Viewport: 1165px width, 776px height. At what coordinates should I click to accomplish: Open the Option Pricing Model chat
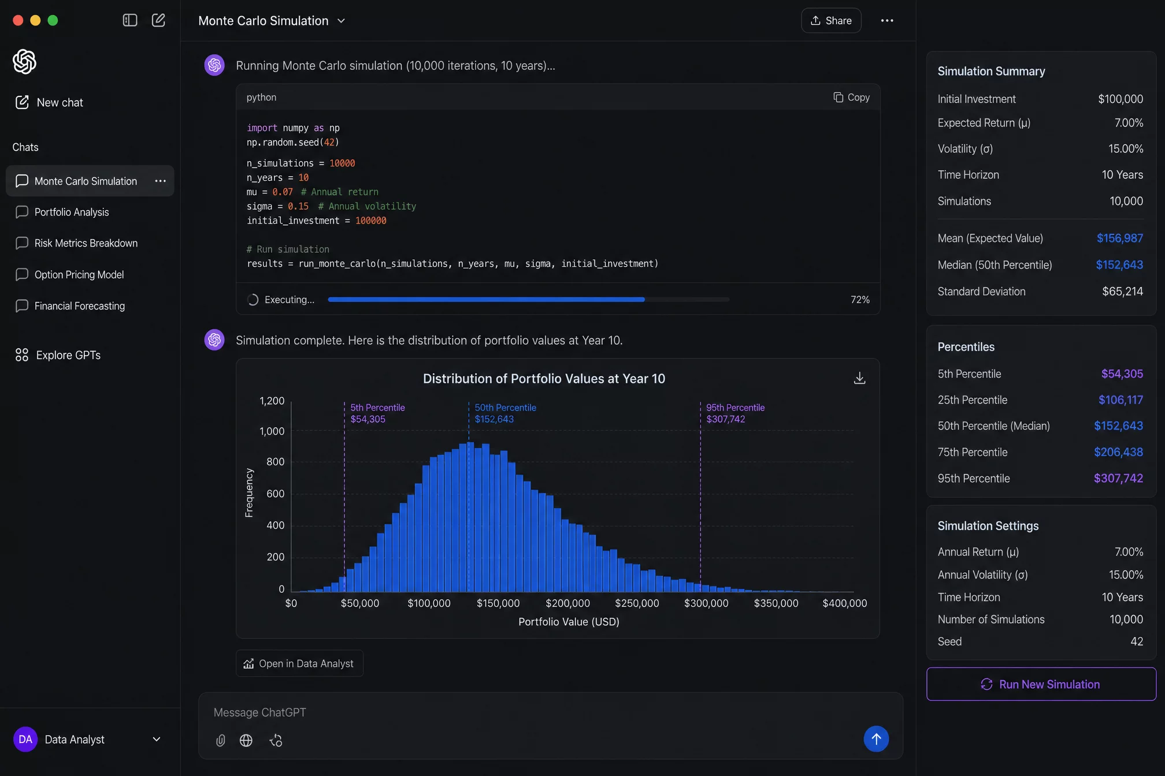click(90, 274)
